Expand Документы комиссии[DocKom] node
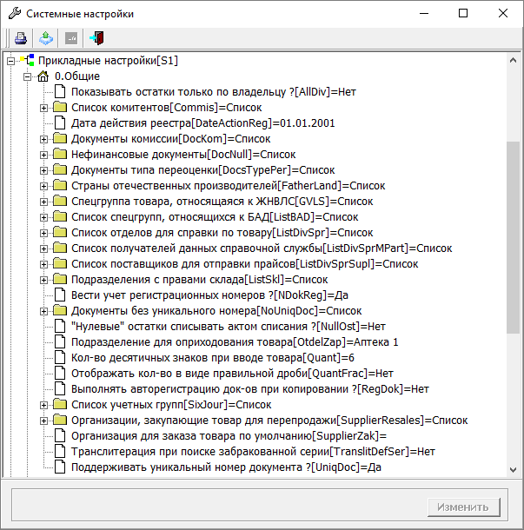Screen dimensions: 524x530 click(x=43, y=139)
